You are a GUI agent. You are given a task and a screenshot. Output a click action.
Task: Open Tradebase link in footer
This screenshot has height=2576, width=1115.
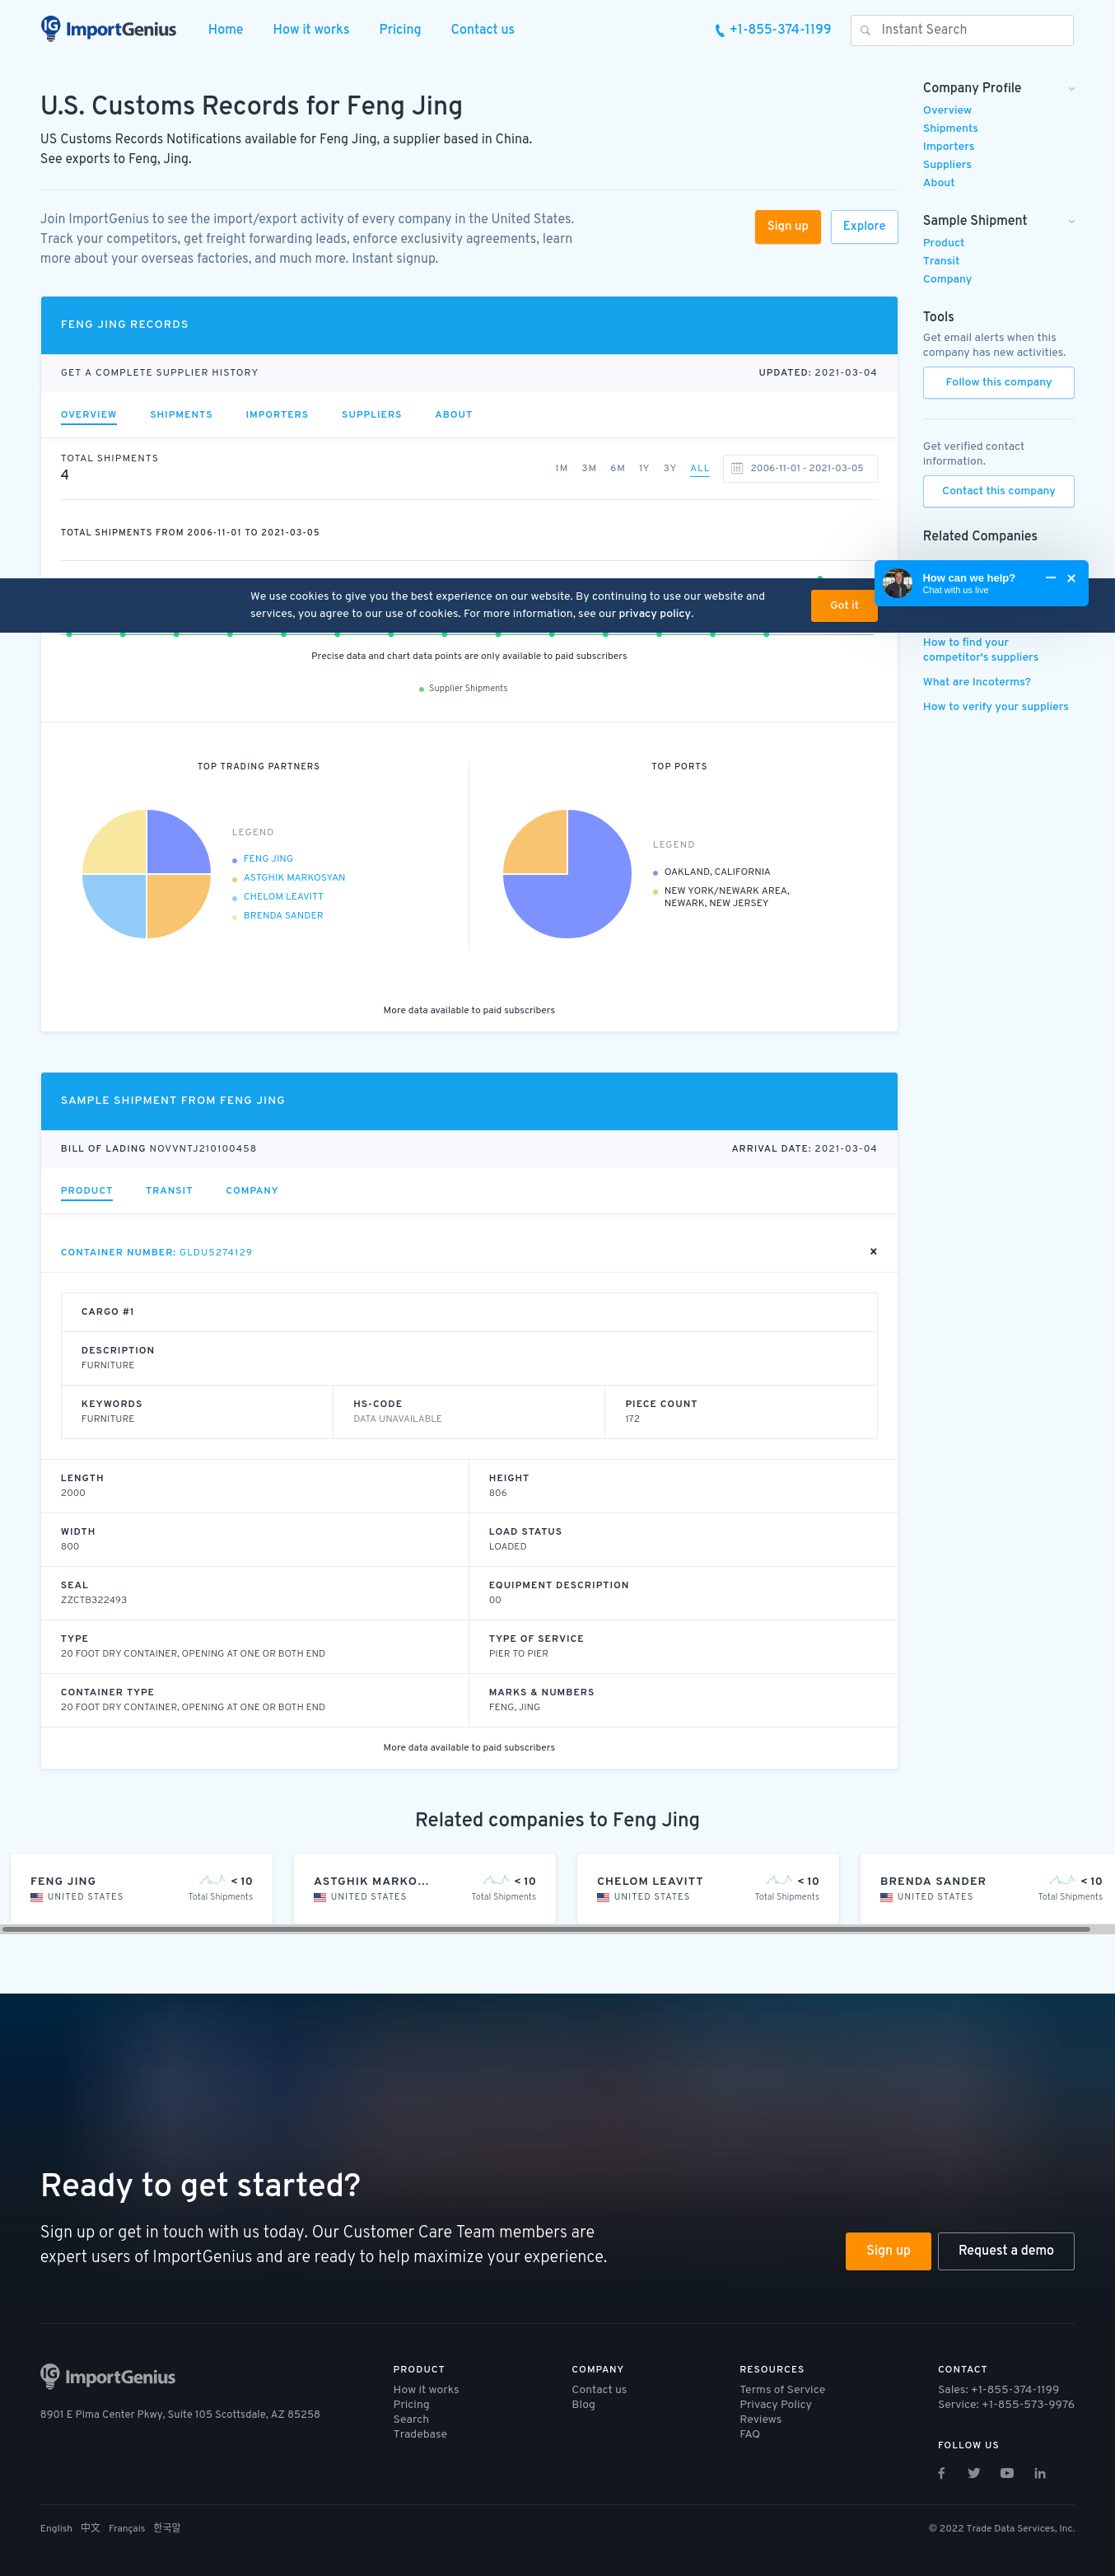pos(420,2434)
